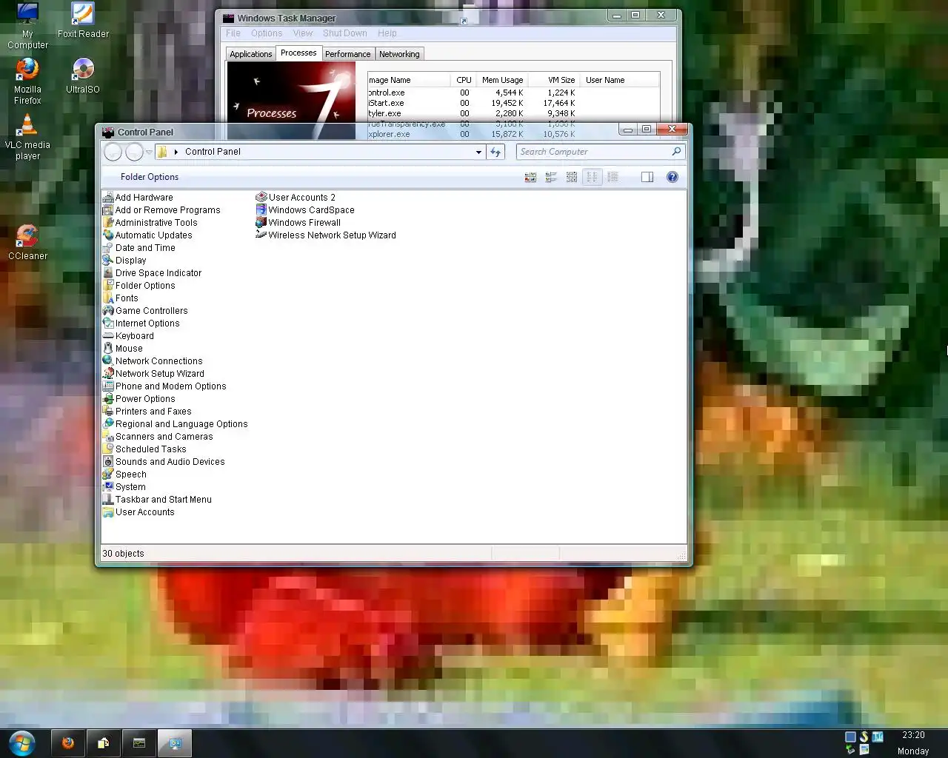The height and width of the screenshot is (758, 948).
Task: Sort processes by Mem Usage column
Action: pos(503,80)
